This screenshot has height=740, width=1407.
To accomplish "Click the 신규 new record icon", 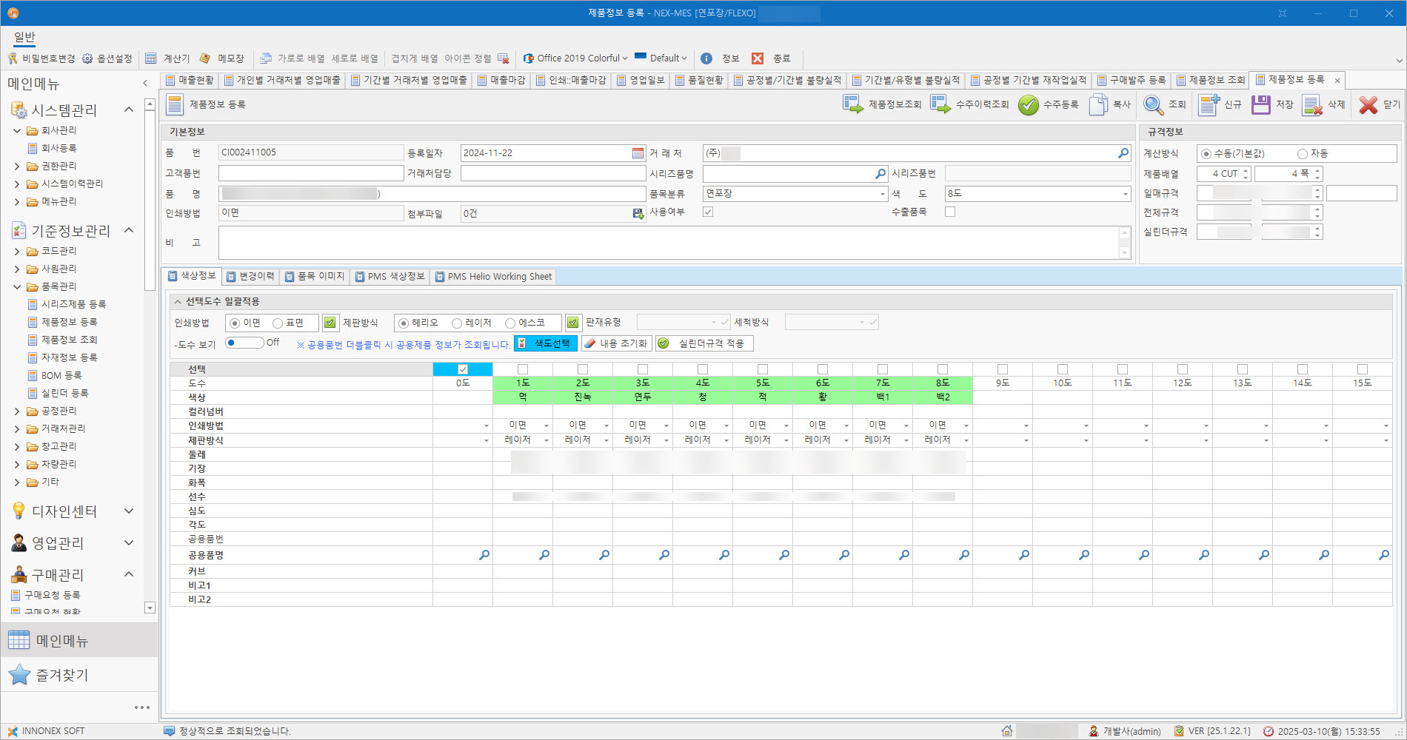I will (1209, 105).
